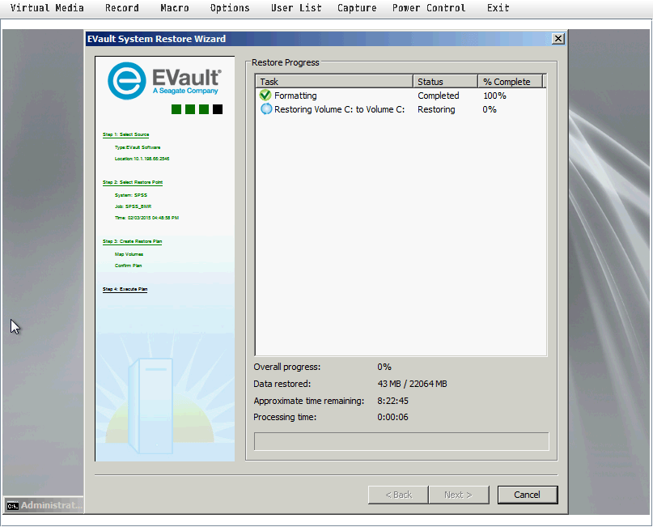Click the Completed status cell
This screenshot has height=527, width=653.
pyautogui.click(x=438, y=96)
